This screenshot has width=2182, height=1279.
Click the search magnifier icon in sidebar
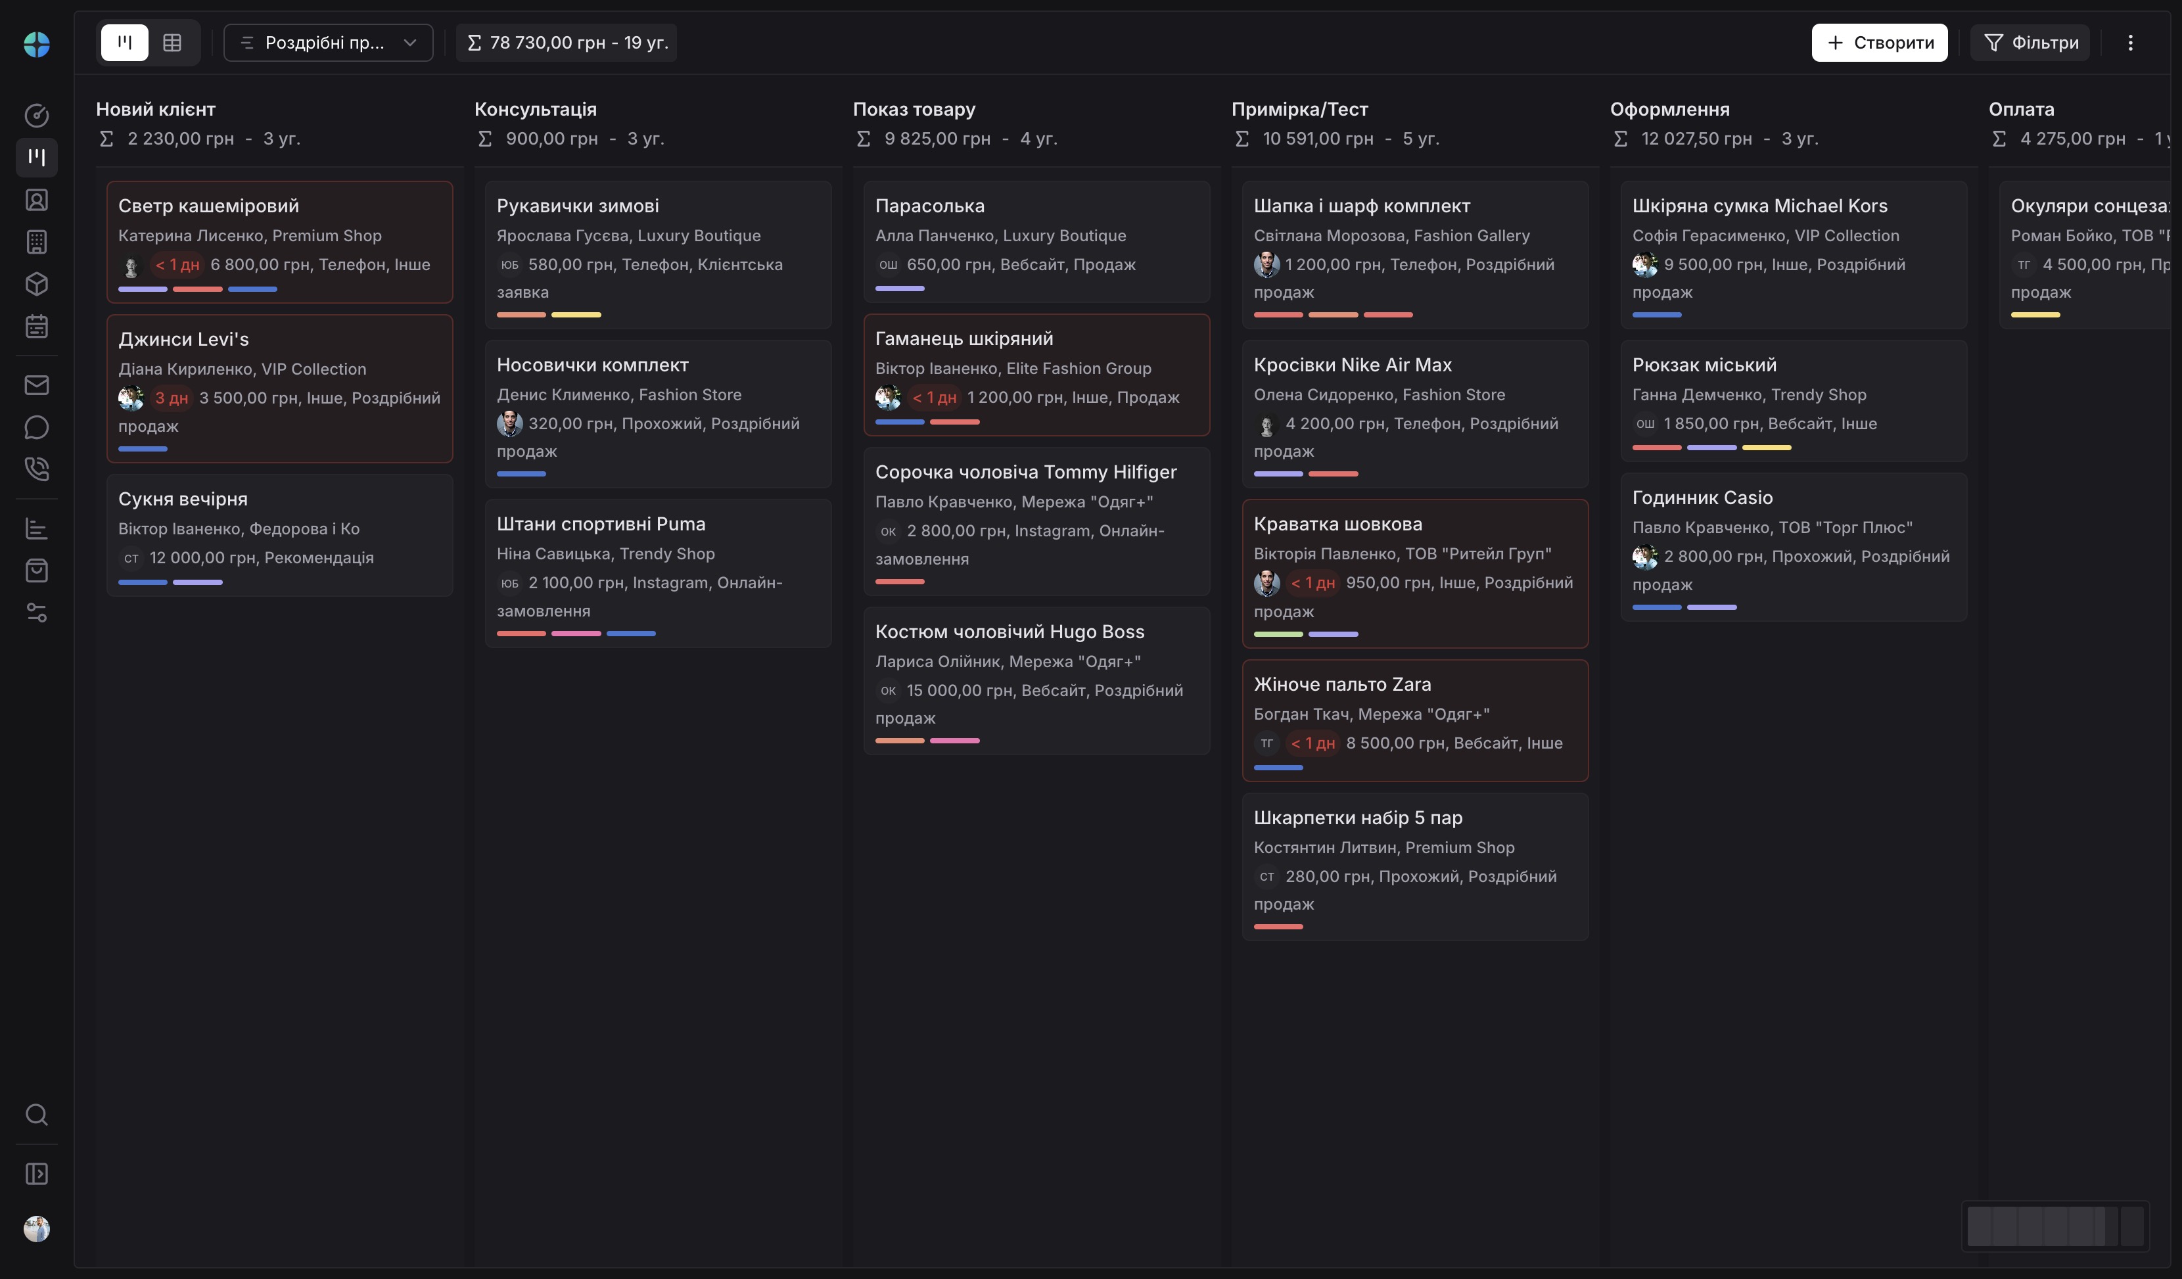point(36,1115)
